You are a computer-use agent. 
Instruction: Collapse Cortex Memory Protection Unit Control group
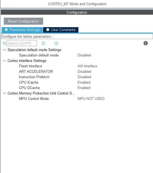(4, 93)
